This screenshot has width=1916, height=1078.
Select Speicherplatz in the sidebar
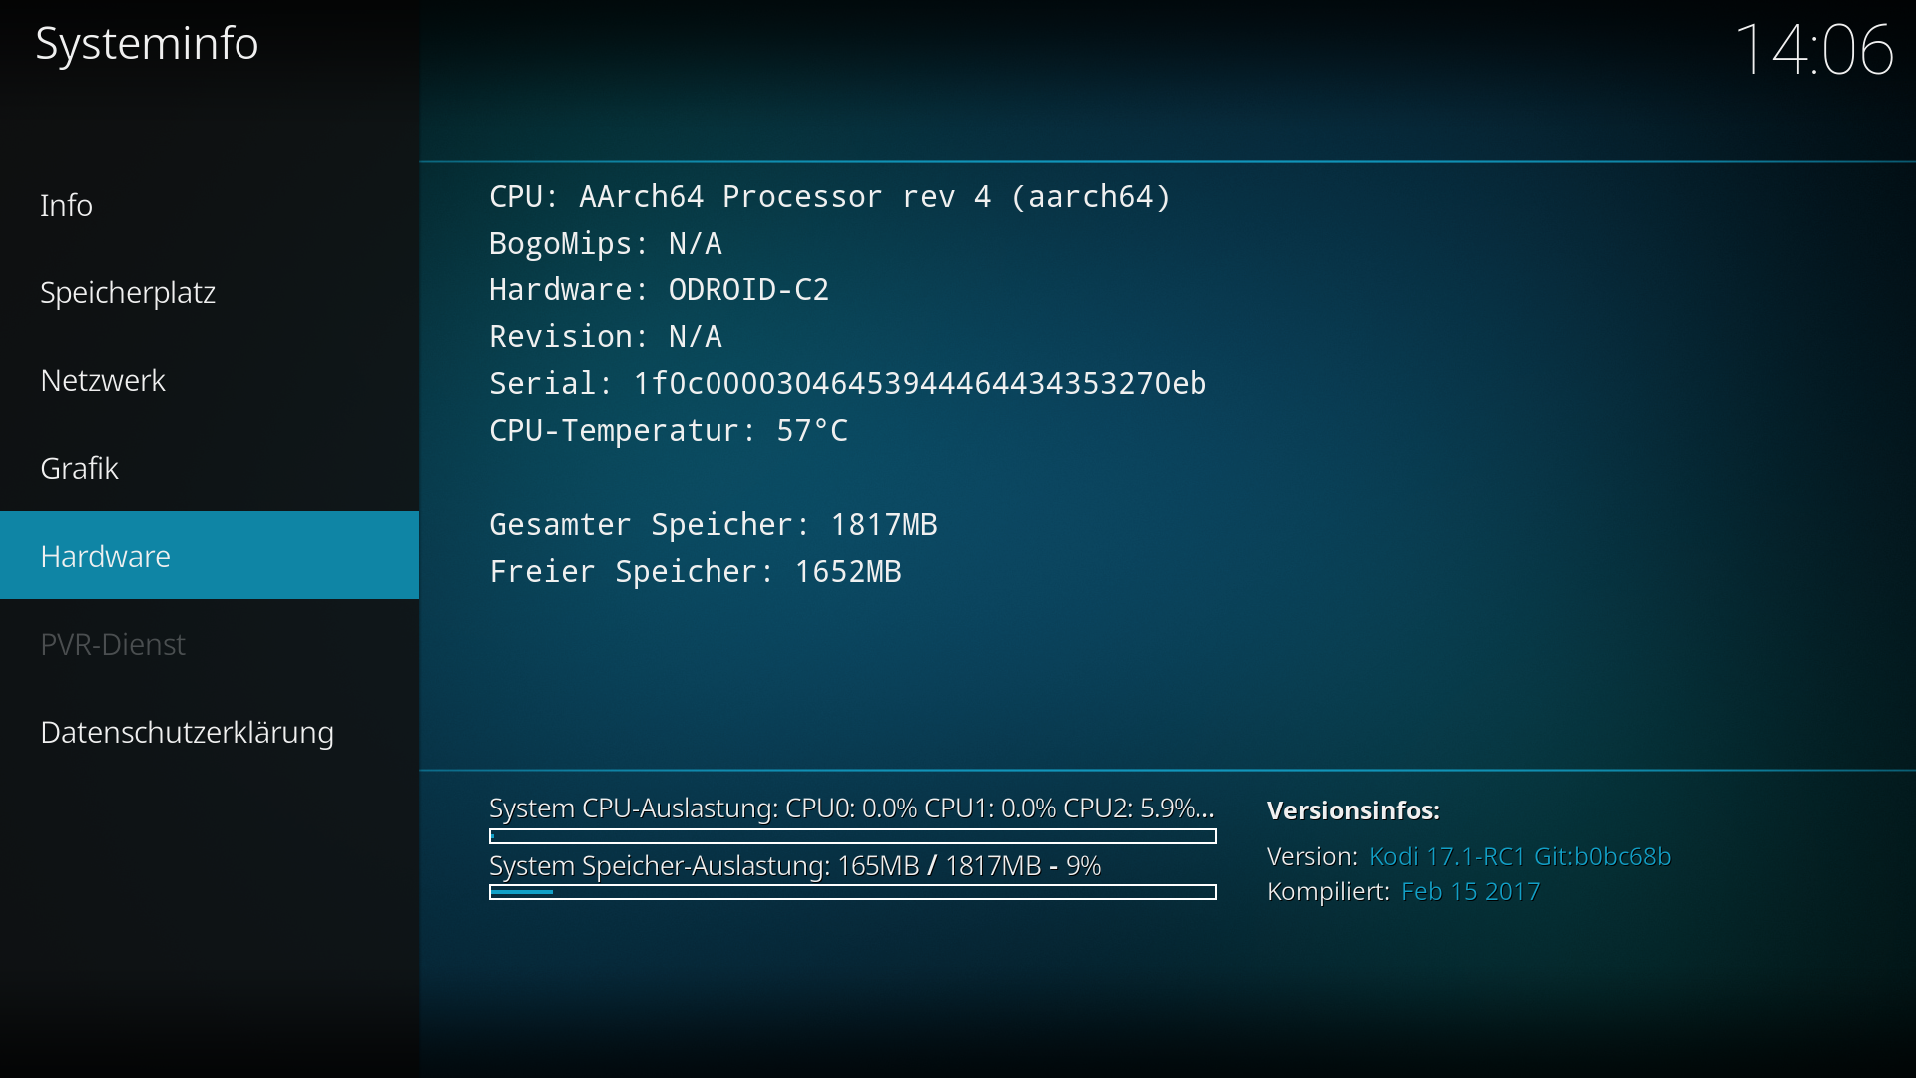[x=210, y=292]
